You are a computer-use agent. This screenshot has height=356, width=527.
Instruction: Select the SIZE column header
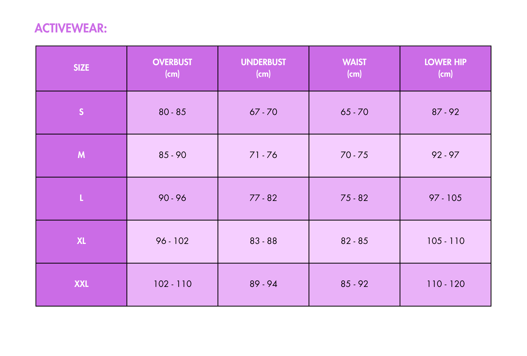(x=81, y=68)
